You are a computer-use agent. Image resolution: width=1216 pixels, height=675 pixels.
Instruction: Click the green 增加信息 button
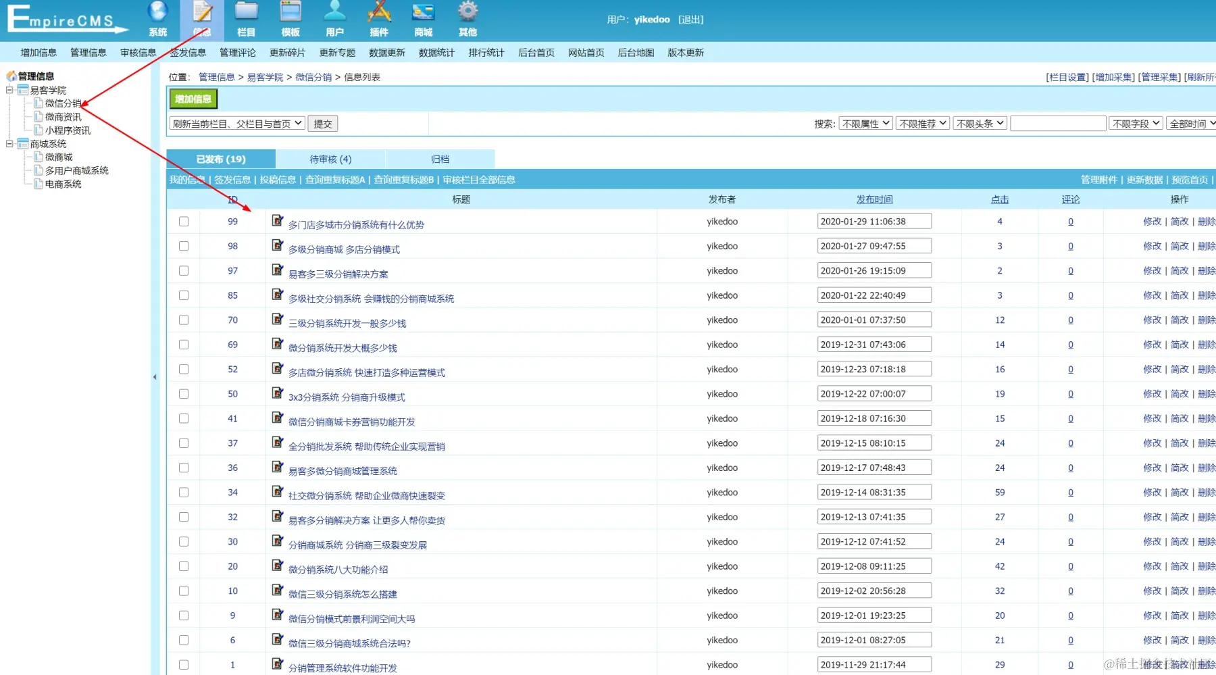193,99
